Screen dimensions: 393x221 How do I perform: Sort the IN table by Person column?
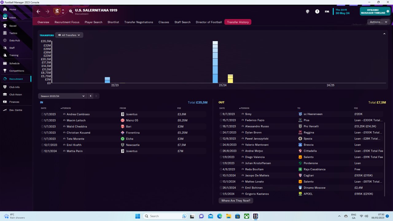click(66, 108)
